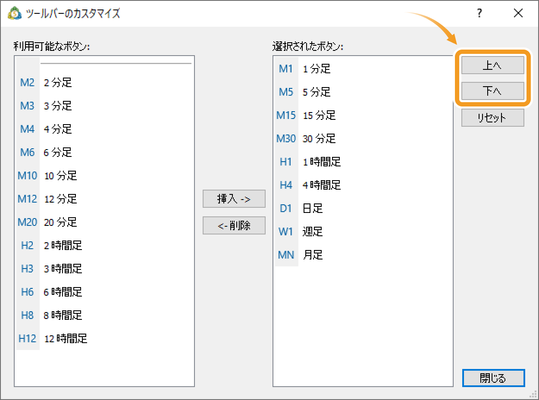
Task: Click the MetaTrader app icon in title bar
Action: point(15,13)
